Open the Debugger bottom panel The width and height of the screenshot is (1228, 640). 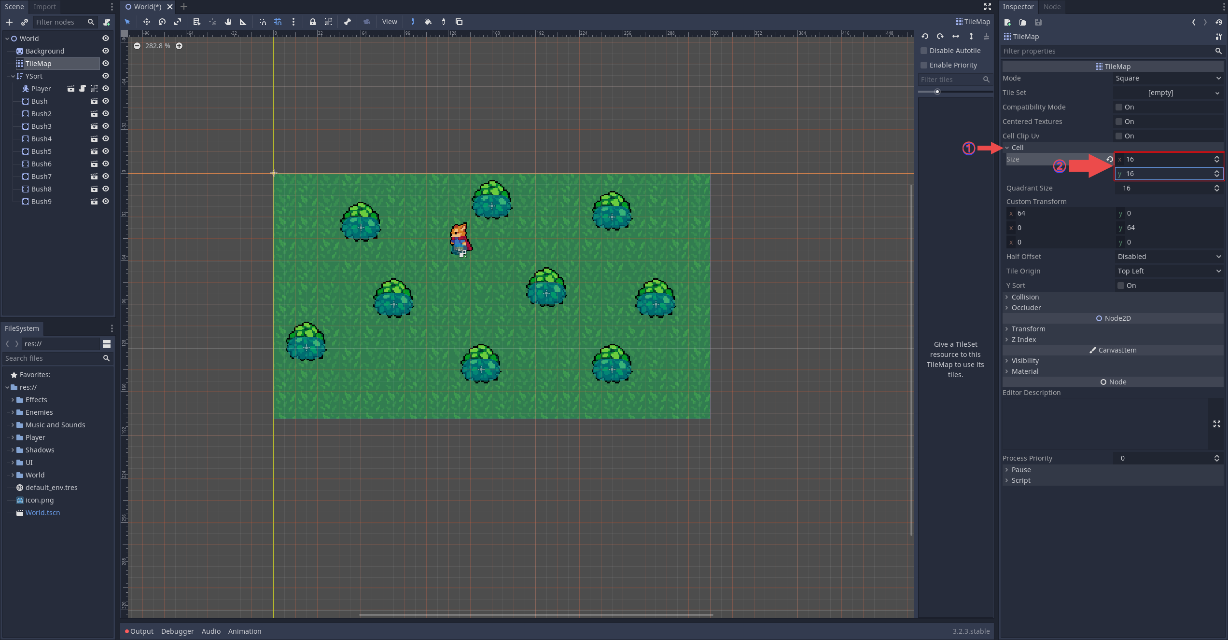tap(177, 631)
